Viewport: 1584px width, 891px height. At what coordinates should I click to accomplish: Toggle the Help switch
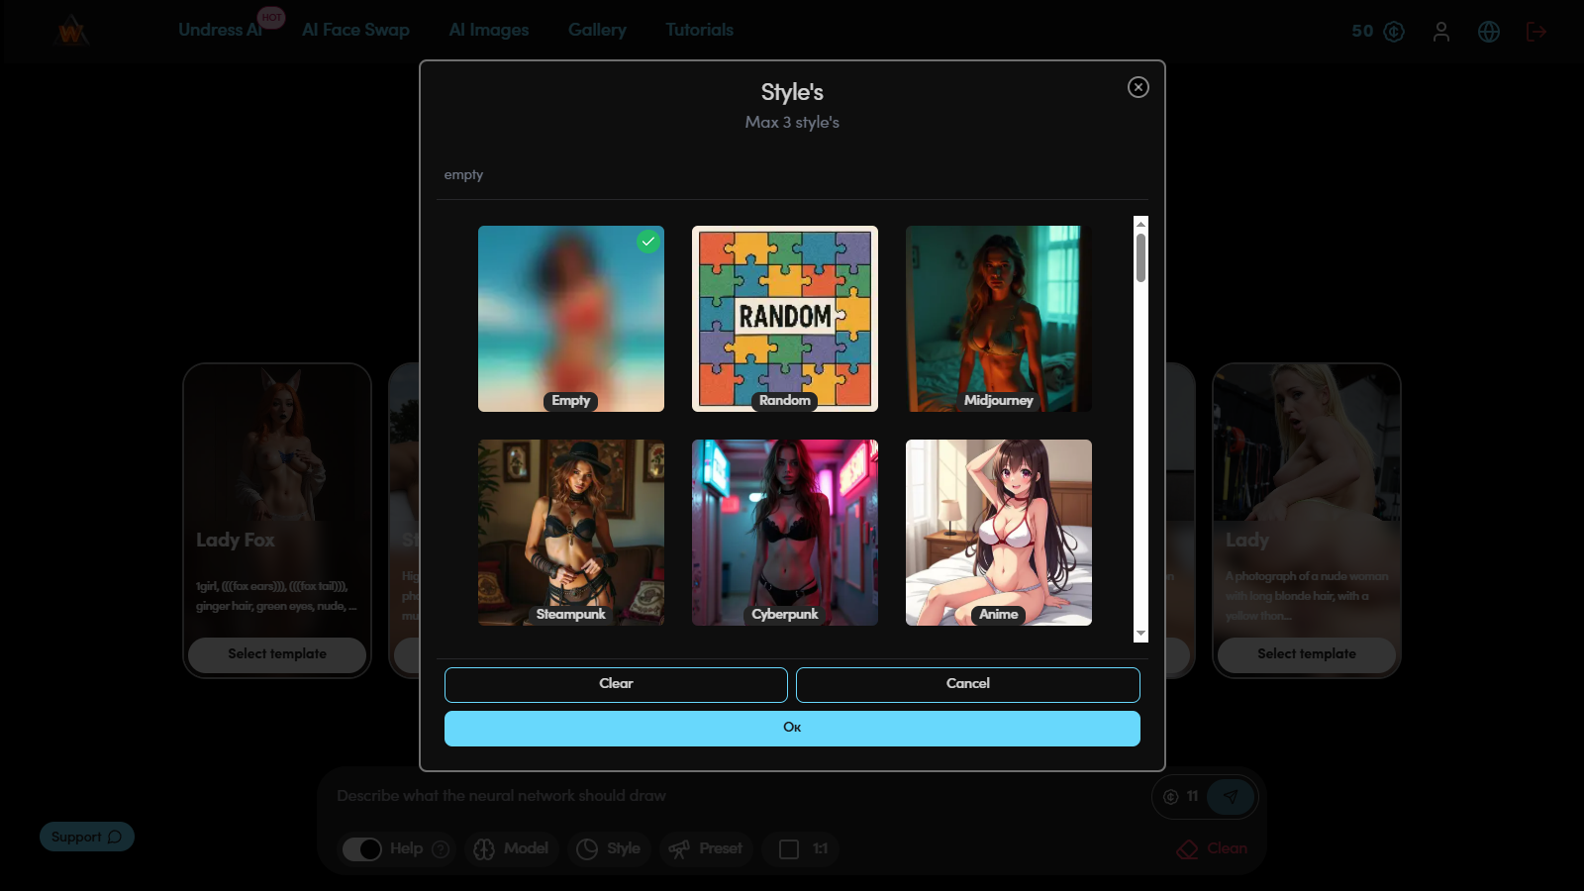coord(362,849)
